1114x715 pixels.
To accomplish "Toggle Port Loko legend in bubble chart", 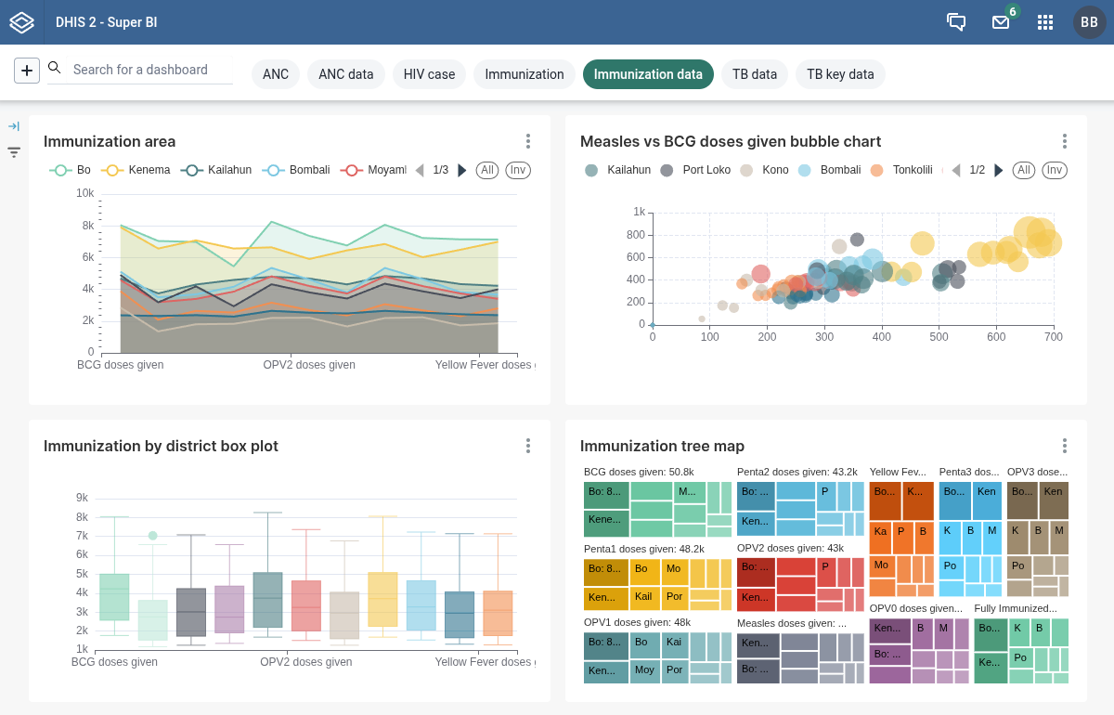I will [695, 170].
